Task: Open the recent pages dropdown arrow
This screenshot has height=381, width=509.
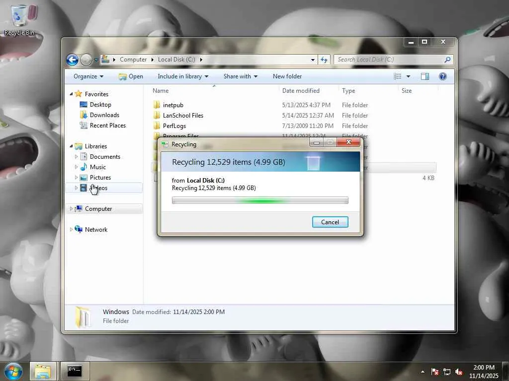Action: tap(96, 60)
